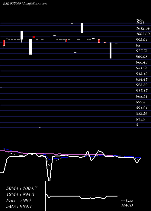
Task: Click the 1003.69 price axis label
Action: click(x=143, y=34)
